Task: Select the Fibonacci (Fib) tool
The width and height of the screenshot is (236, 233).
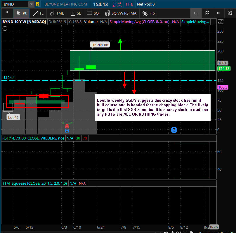Action: coord(149,13)
